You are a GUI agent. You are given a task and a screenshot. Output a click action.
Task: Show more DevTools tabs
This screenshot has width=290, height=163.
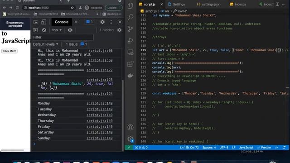pyautogui.click(x=76, y=22)
